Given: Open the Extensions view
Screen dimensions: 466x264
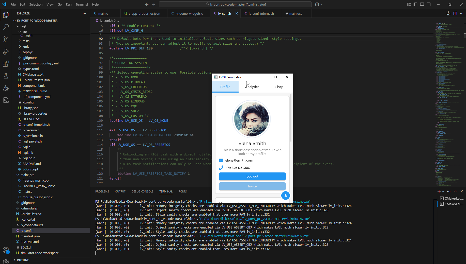Looking at the screenshot, I should click(6, 64).
